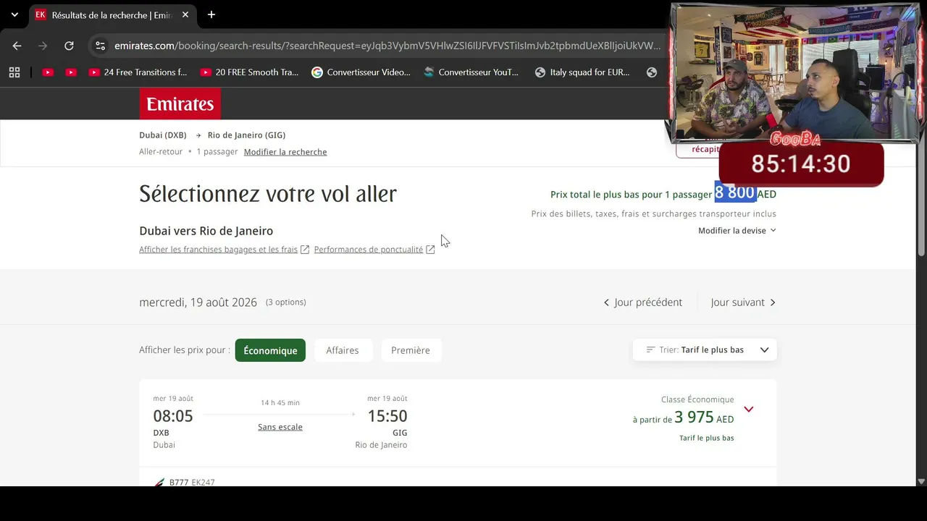This screenshot has width=927, height=521.
Task: Click the Sélectionnez votre vol aller heading
Action: click(268, 194)
